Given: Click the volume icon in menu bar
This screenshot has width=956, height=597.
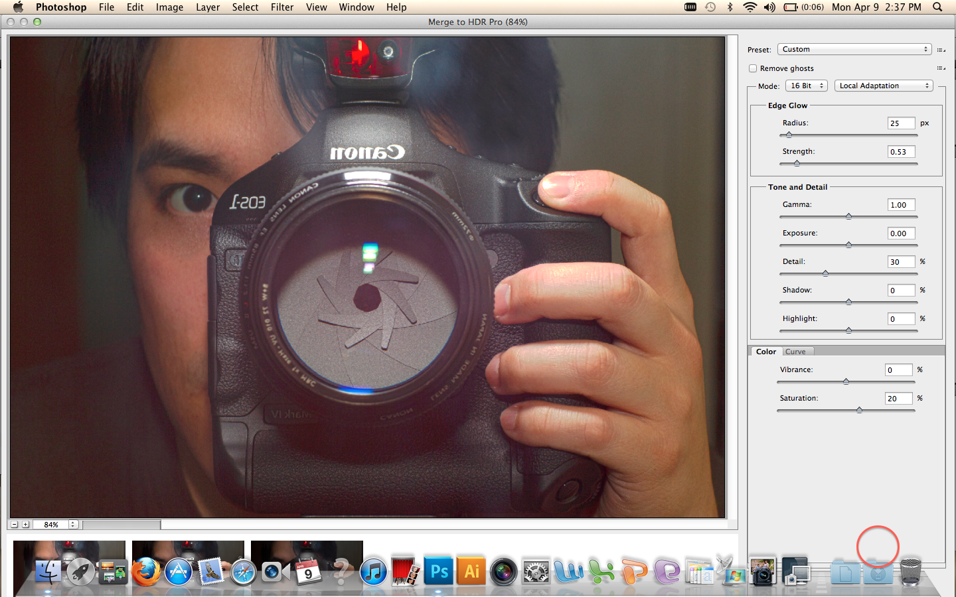Looking at the screenshot, I should 769,7.
